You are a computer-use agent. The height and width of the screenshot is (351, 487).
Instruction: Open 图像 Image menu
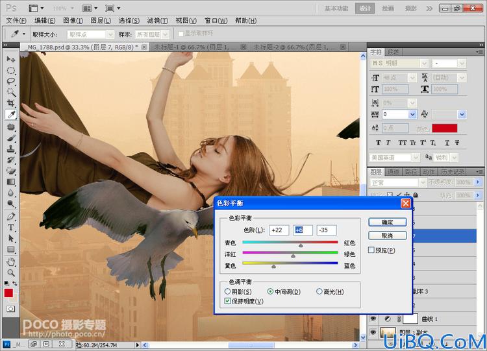[x=73, y=21]
